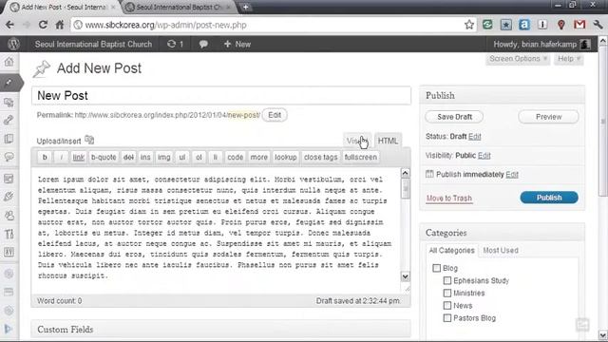Check the Ephesians Study category
This screenshot has width=608, height=342.
coord(447,280)
